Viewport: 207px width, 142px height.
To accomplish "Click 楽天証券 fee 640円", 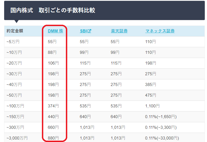I will [116, 117].
